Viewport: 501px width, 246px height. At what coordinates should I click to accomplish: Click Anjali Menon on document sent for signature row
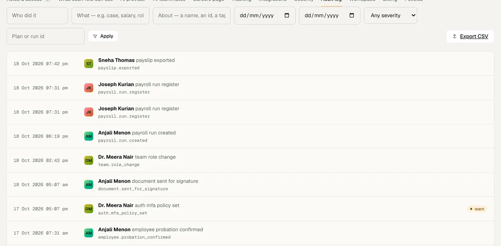tap(114, 181)
